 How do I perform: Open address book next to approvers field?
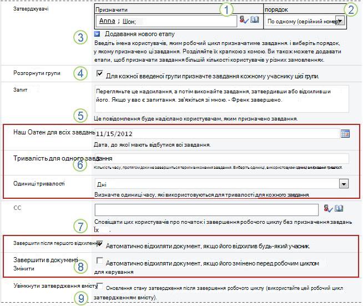tap(255, 19)
